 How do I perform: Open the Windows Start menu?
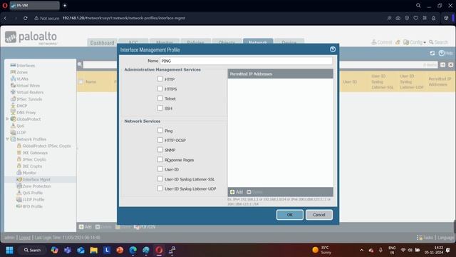pos(9,250)
